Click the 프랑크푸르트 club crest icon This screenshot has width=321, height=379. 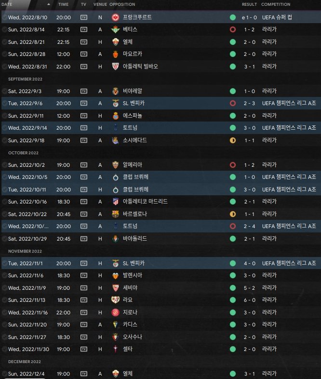click(x=116, y=17)
